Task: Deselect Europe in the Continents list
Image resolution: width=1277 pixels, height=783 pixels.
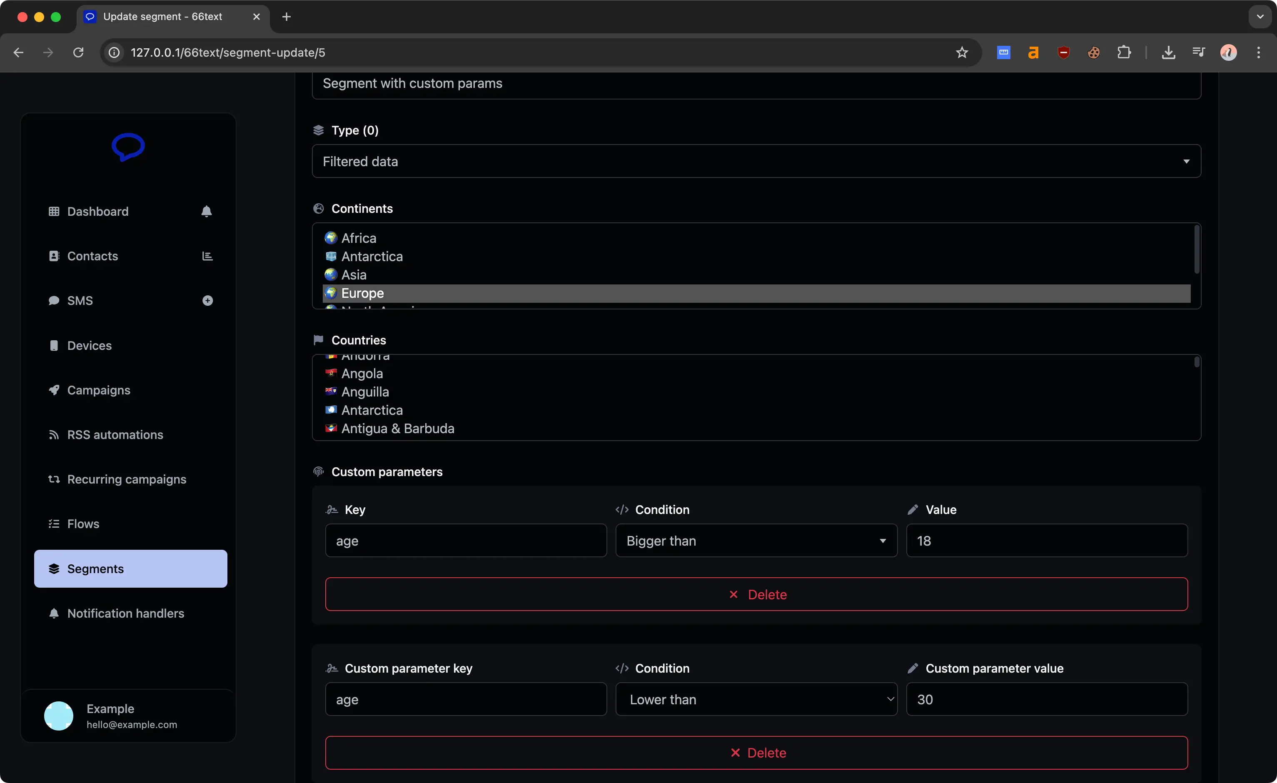Action: [362, 293]
